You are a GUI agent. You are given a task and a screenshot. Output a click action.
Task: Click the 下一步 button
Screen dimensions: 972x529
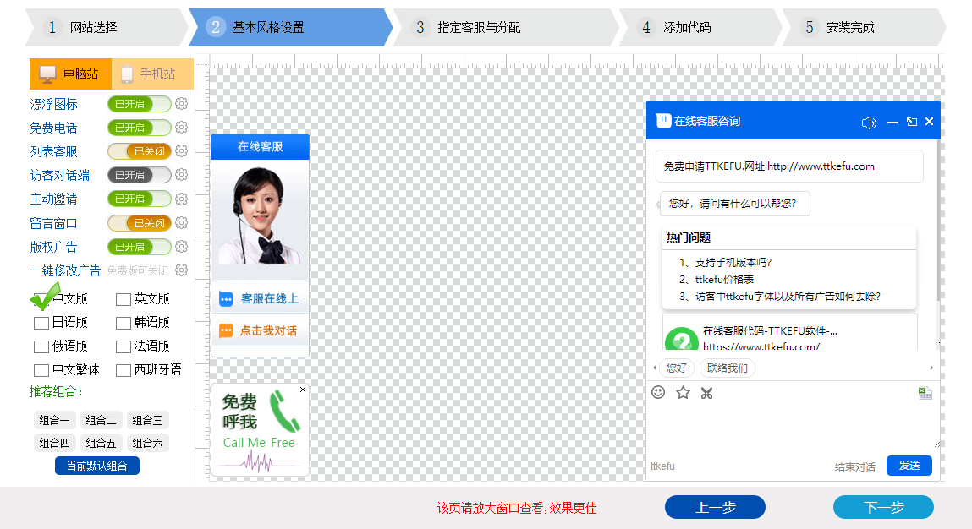[883, 507]
